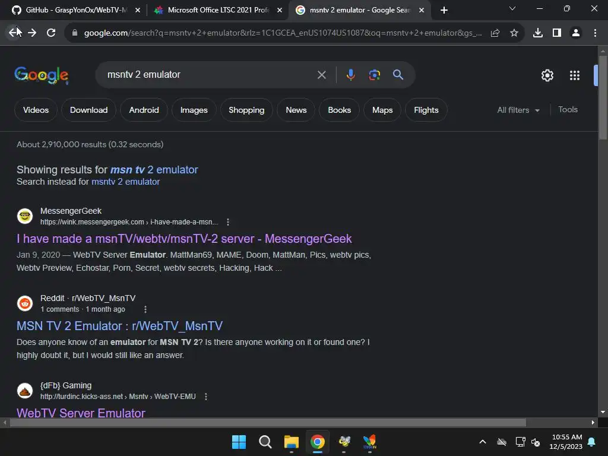Expand the All filters dropdown
The width and height of the screenshot is (608, 456).
click(518, 110)
